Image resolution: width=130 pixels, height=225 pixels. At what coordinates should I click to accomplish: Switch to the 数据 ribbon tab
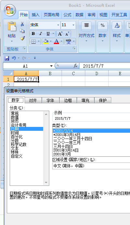(79, 15)
